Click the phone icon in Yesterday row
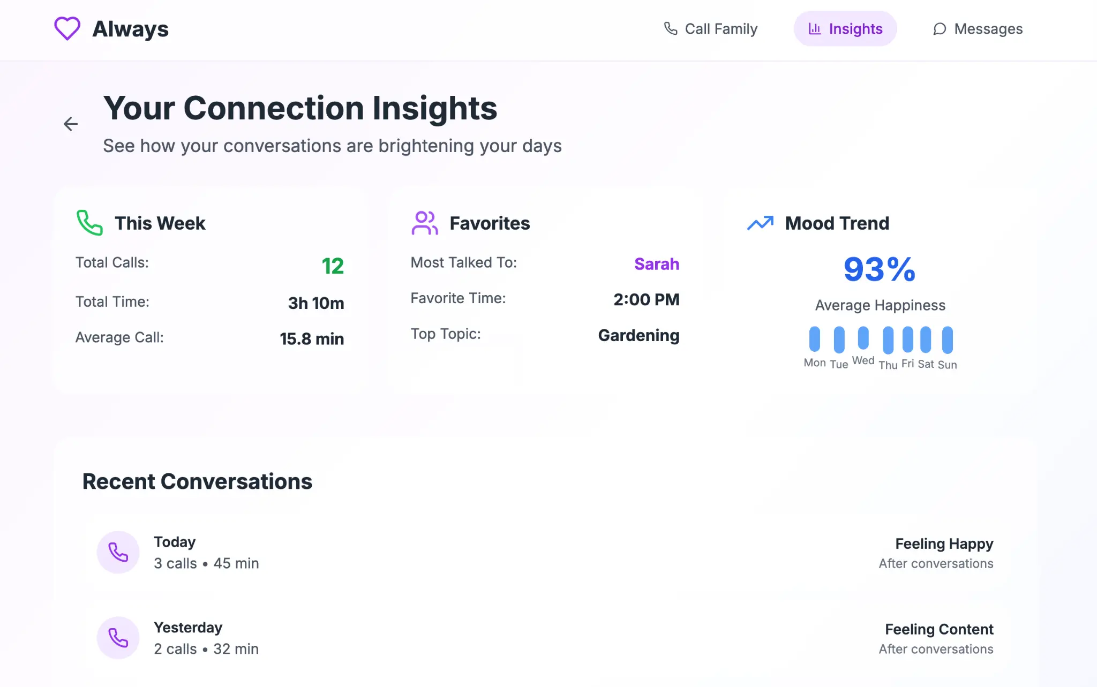 (x=118, y=638)
